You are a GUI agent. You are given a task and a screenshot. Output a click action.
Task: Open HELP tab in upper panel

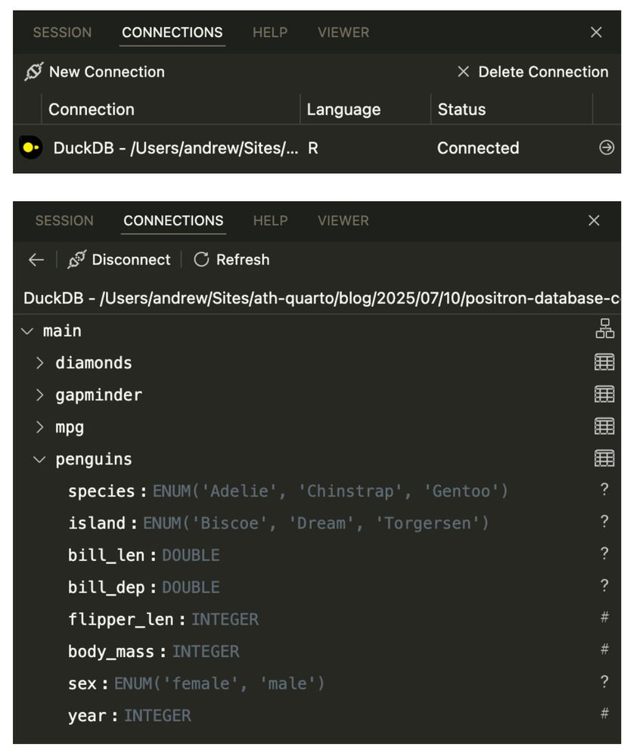click(270, 33)
